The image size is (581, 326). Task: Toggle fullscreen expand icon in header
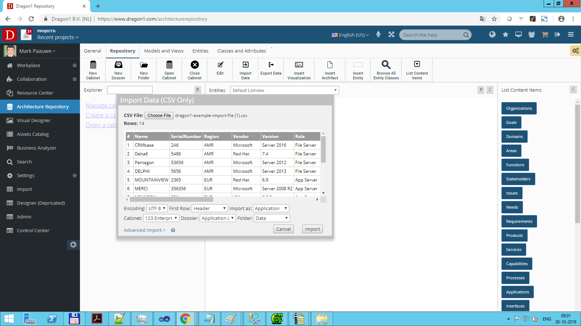[x=391, y=34]
